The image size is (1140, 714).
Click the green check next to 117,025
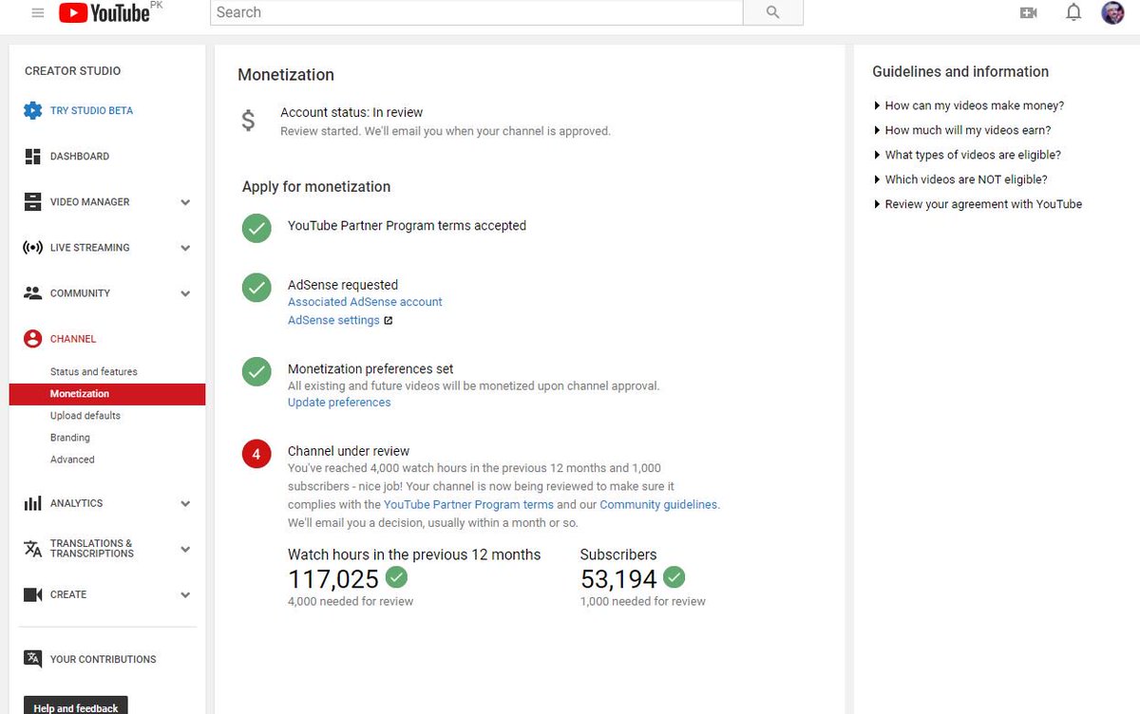(397, 576)
